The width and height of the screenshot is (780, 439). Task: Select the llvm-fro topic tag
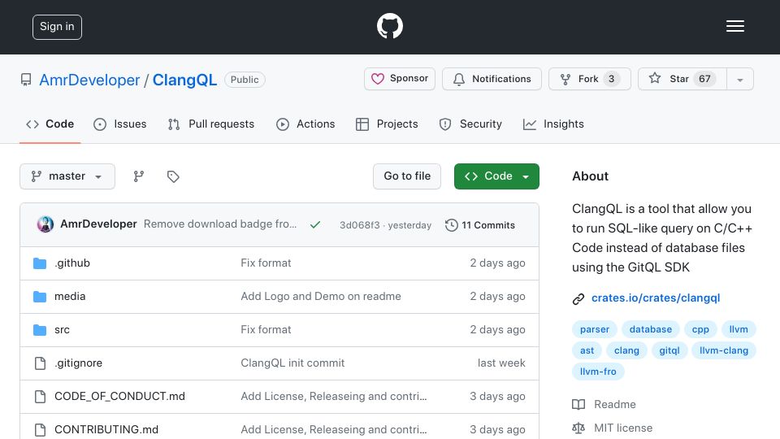coord(598,372)
